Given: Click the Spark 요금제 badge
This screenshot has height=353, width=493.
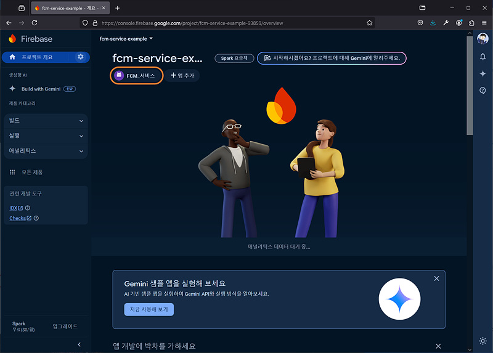Looking at the screenshot, I should [x=234, y=58].
